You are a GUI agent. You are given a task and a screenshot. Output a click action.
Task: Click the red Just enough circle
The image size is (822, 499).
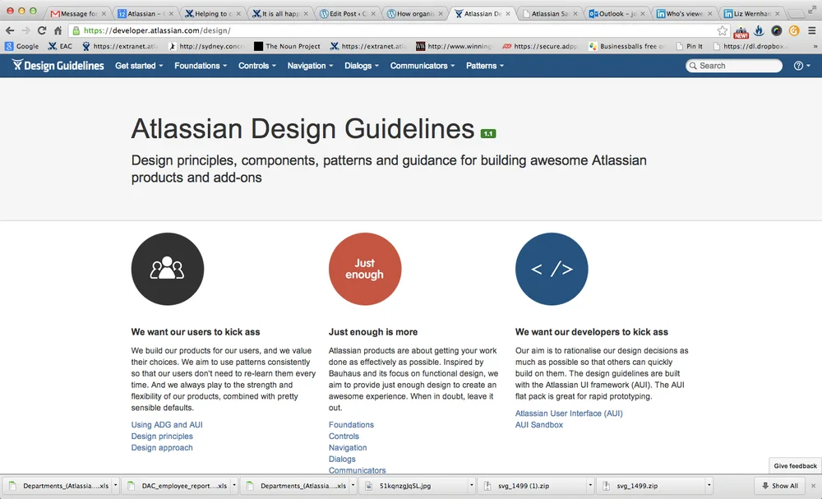pyautogui.click(x=365, y=269)
